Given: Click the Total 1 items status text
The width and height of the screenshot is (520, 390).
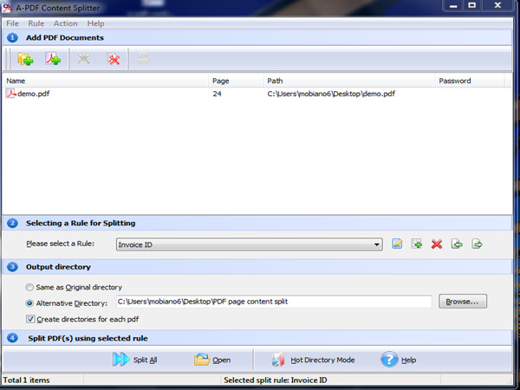Looking at the screenshot, I should (26, 380).
